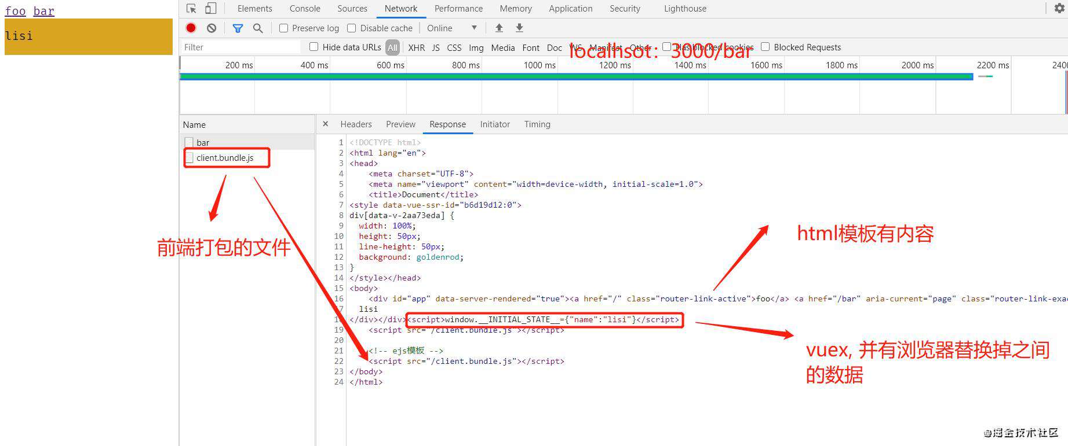Switch to the Security tab
Image resolution: width=1068 pixels, height=446 pixels.
click(625, 9)
